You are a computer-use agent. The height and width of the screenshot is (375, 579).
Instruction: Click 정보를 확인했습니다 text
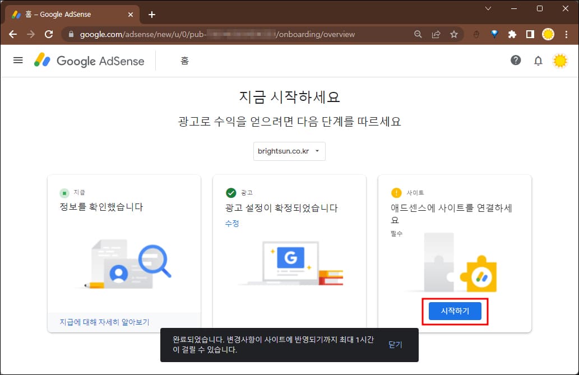point(101,207)
